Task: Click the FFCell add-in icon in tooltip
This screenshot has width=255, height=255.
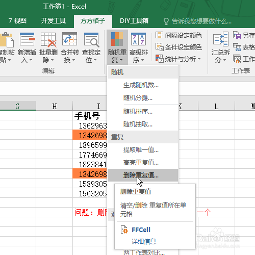Action: 124,229
